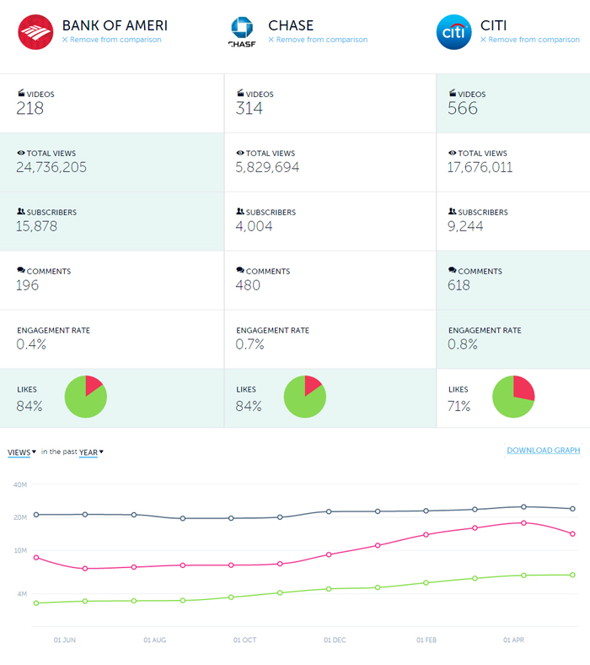
Task: Click the 01 FEB axis label
Action: [426, 640]
